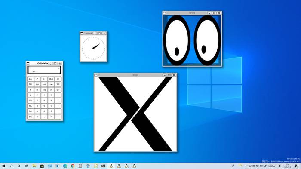Open window menu icon of Calculator
301x169 pixels.
click(x=28, y=63)
